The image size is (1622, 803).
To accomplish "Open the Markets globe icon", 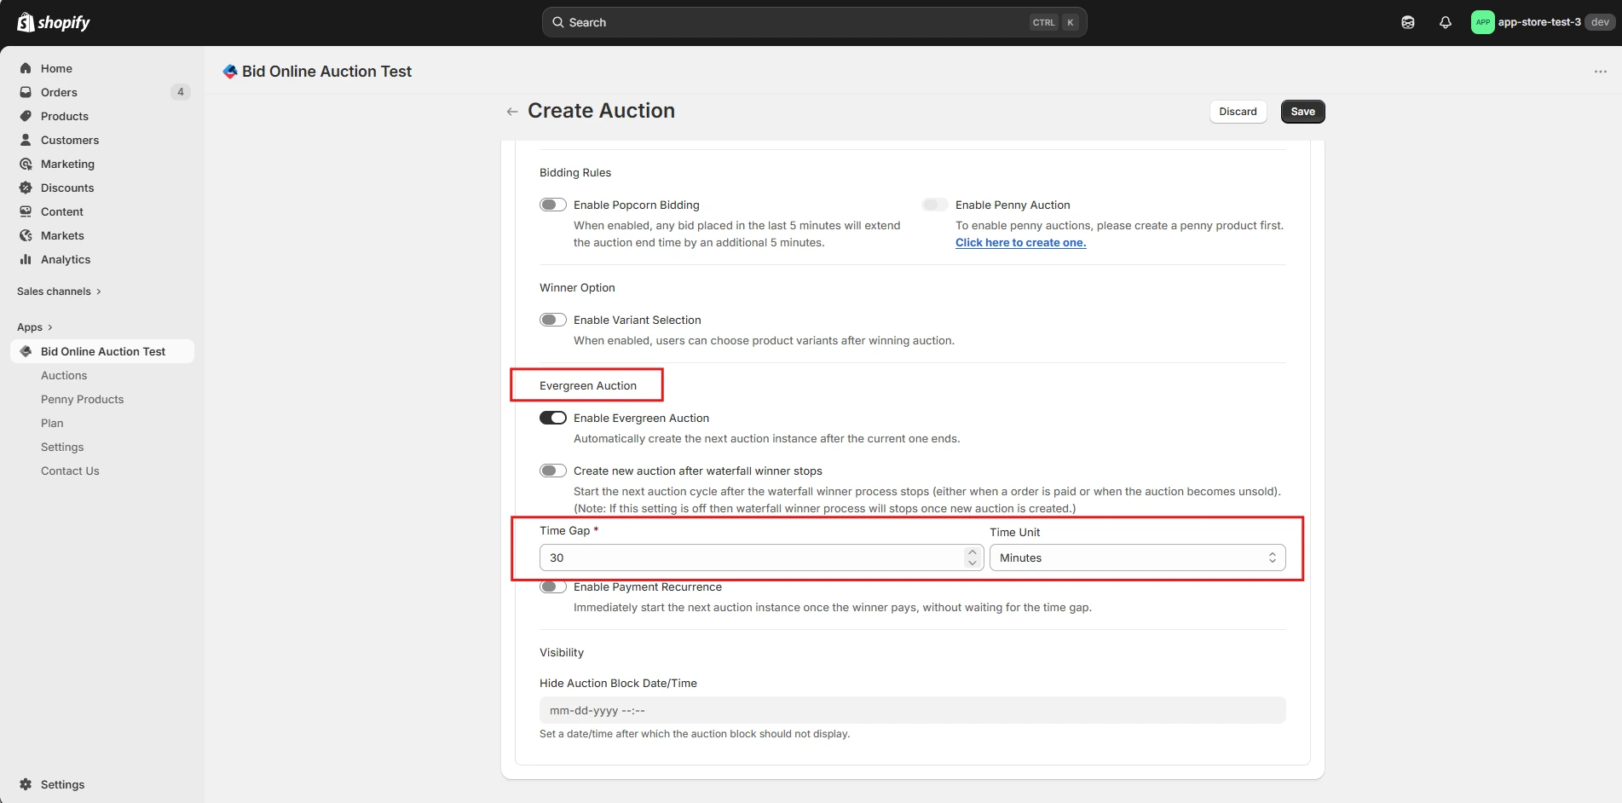I will [26, 235].
